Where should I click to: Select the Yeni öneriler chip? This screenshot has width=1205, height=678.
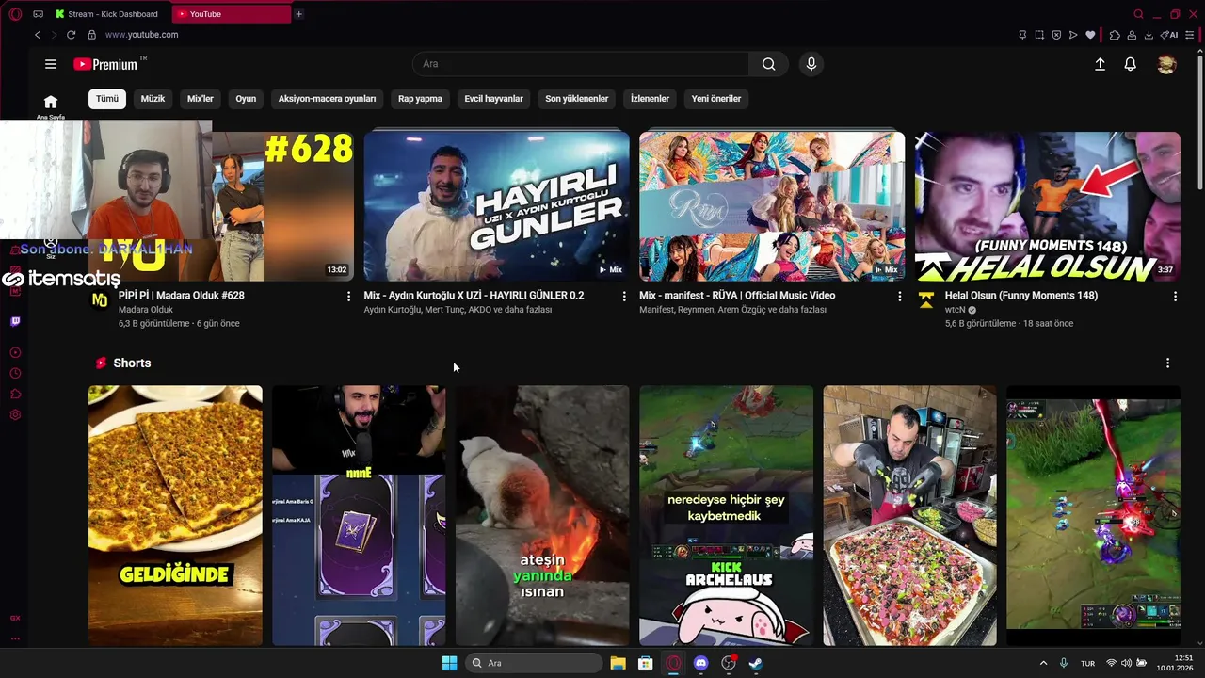pyautogui.click(x=716, y=99)
